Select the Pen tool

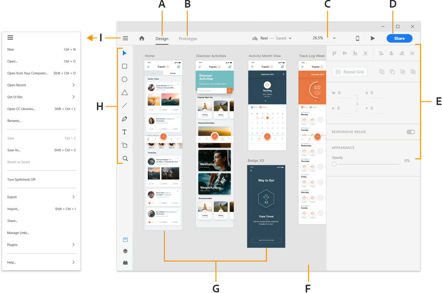pyautogui.click(x=124, y=119)
